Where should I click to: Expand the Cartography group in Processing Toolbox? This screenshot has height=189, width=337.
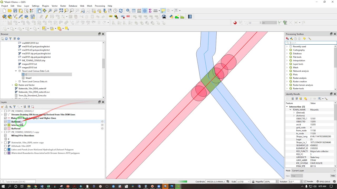(287, 50)
